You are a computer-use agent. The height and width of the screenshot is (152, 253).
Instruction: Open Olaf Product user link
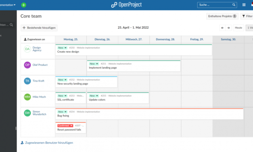tap(40, 65)
